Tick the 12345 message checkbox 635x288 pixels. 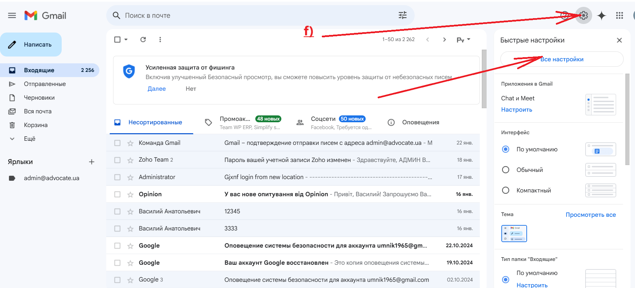(x=117, y=211)
